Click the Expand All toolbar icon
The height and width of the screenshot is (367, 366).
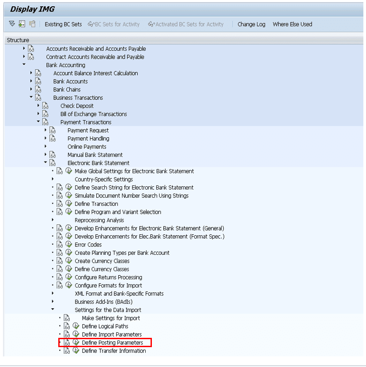[x=12, y=24]
